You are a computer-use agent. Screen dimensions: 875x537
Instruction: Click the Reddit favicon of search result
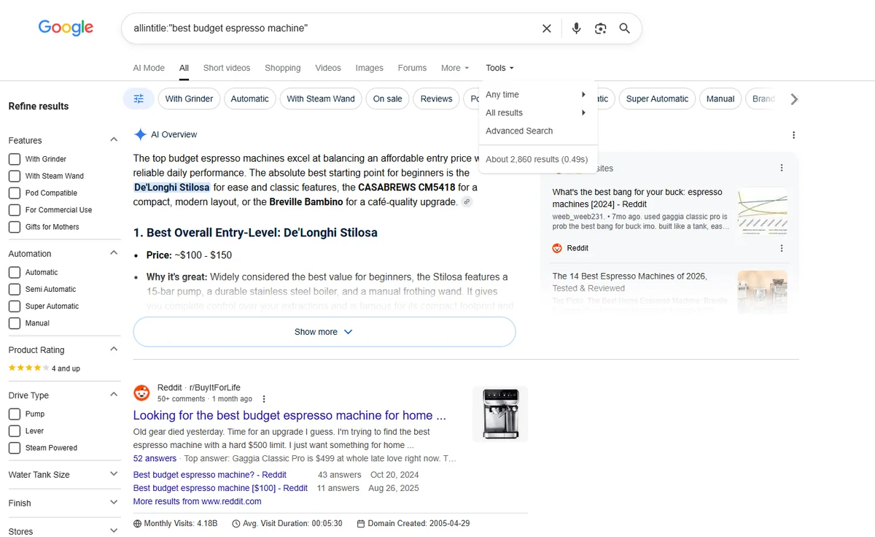click(x=141, y=393)
